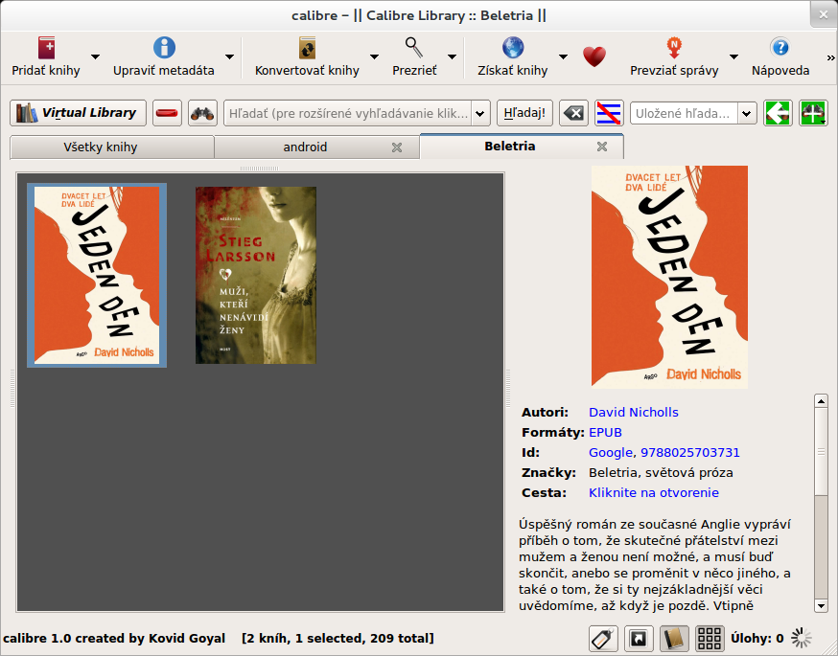Open the 9788025703731 ISBN link
The height and width of the screenshot is (656, 838).
tap(690, 453)
